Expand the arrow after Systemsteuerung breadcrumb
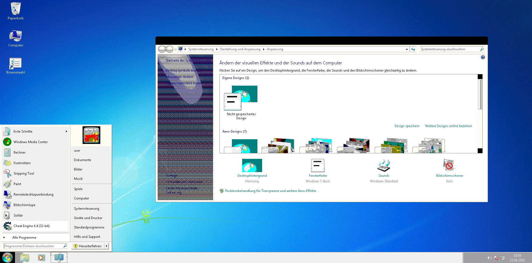The image size is (532, 263). (217, 49)
